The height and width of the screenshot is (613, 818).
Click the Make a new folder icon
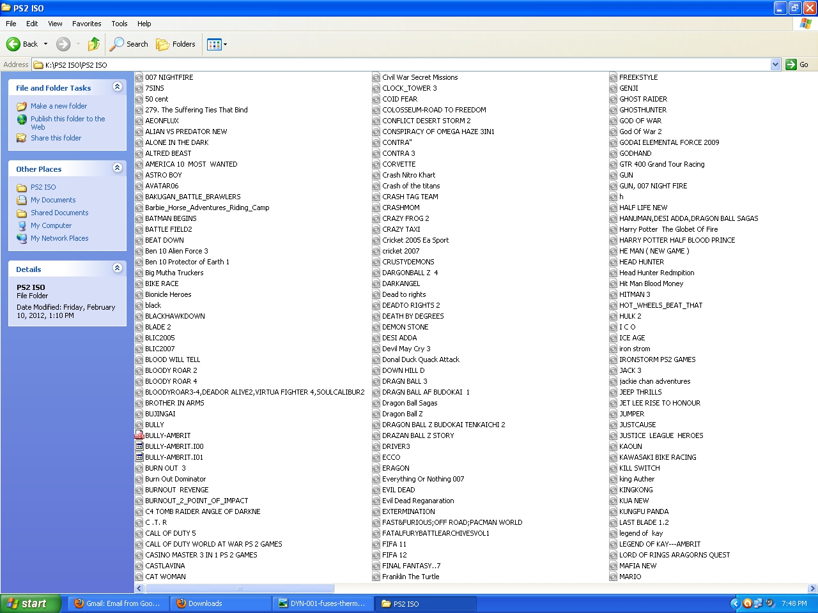22,106
